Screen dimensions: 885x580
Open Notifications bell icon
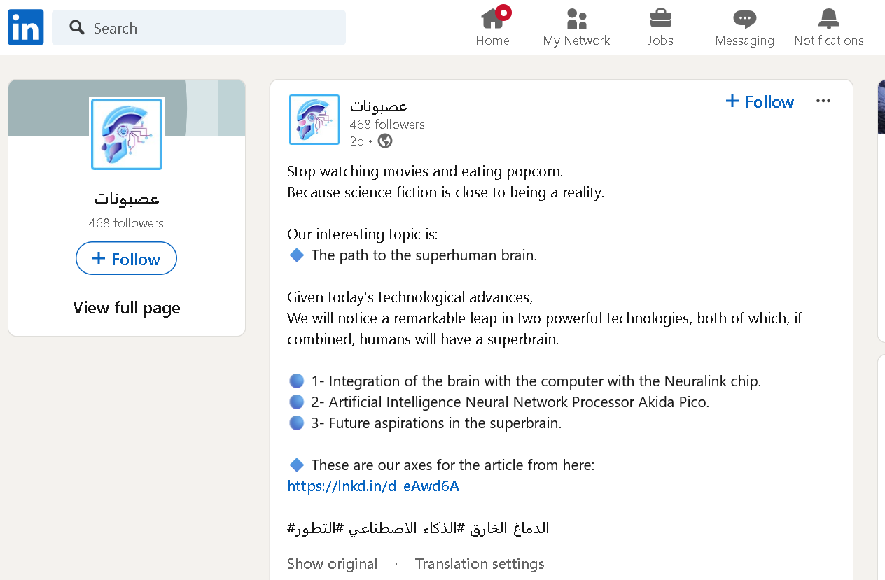(x=829, y=19)
